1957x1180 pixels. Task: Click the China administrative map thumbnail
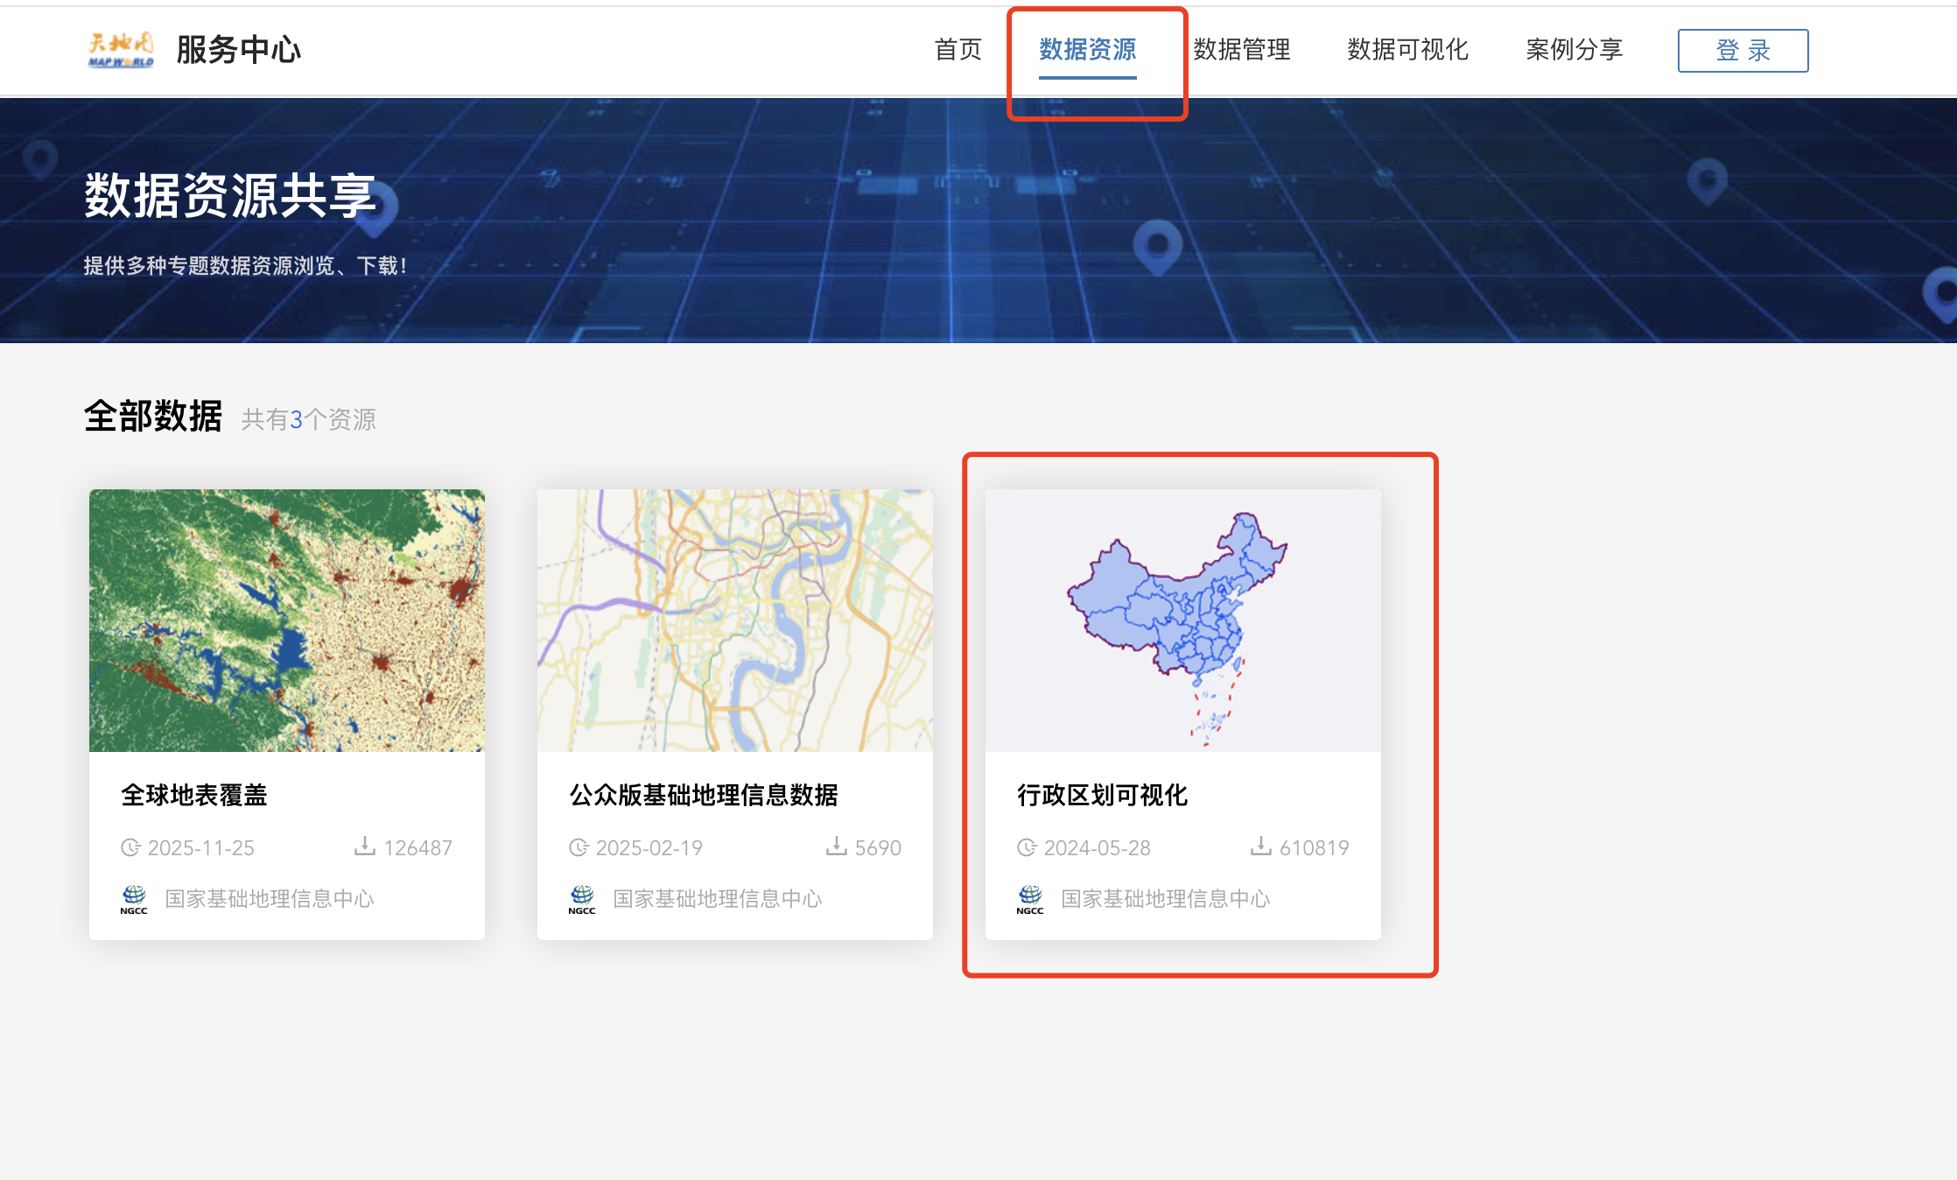click(x=1183, y=620)
